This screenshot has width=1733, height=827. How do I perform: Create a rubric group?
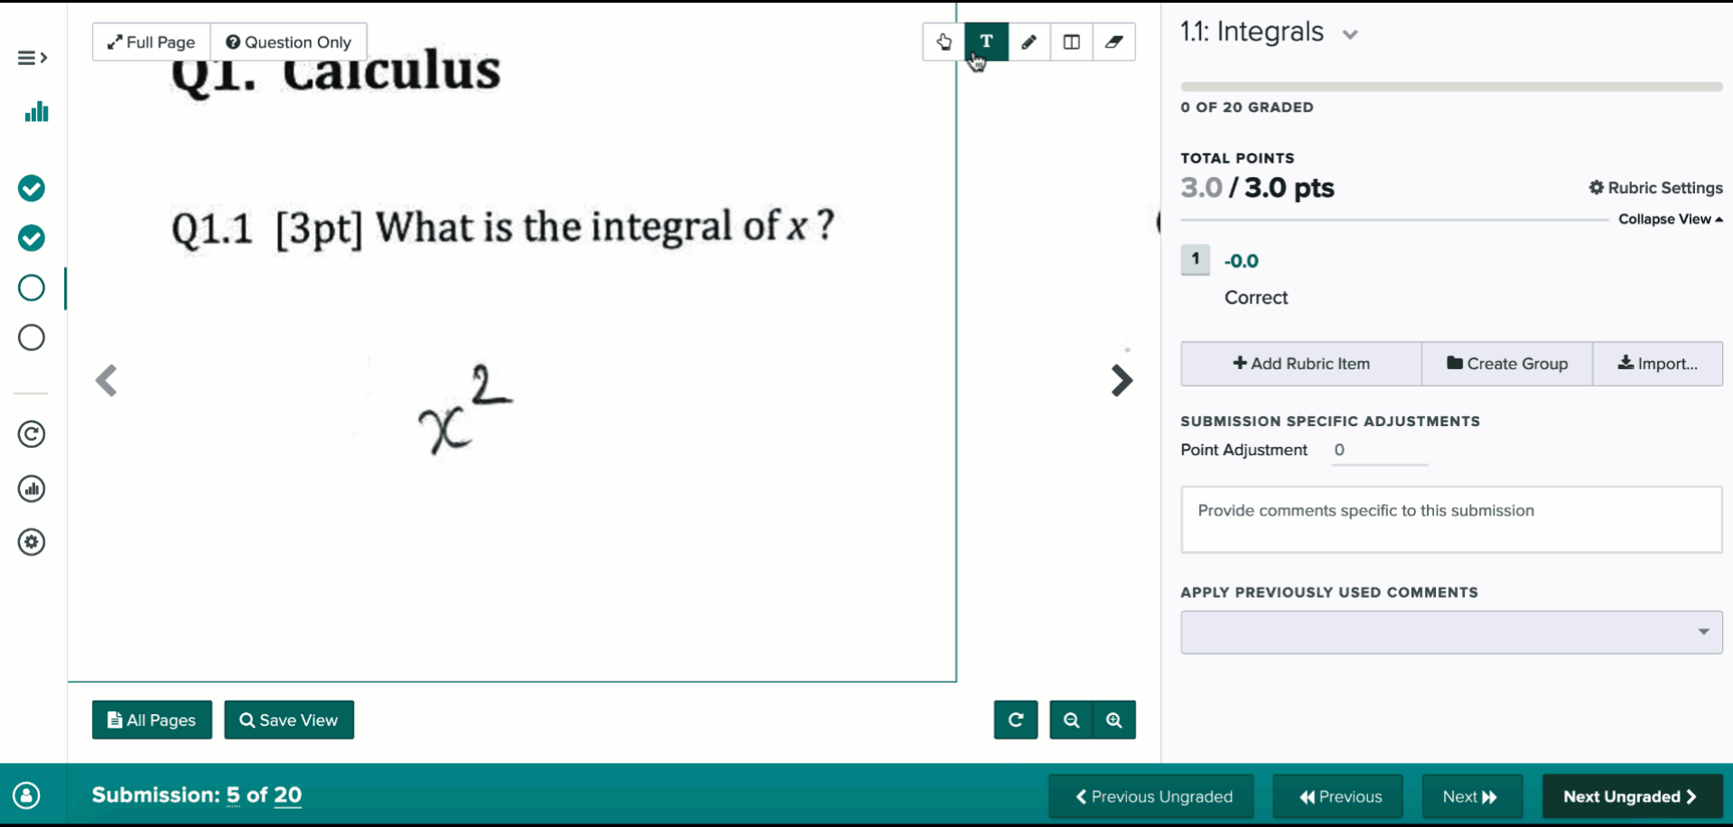[x=1507, y=364]
